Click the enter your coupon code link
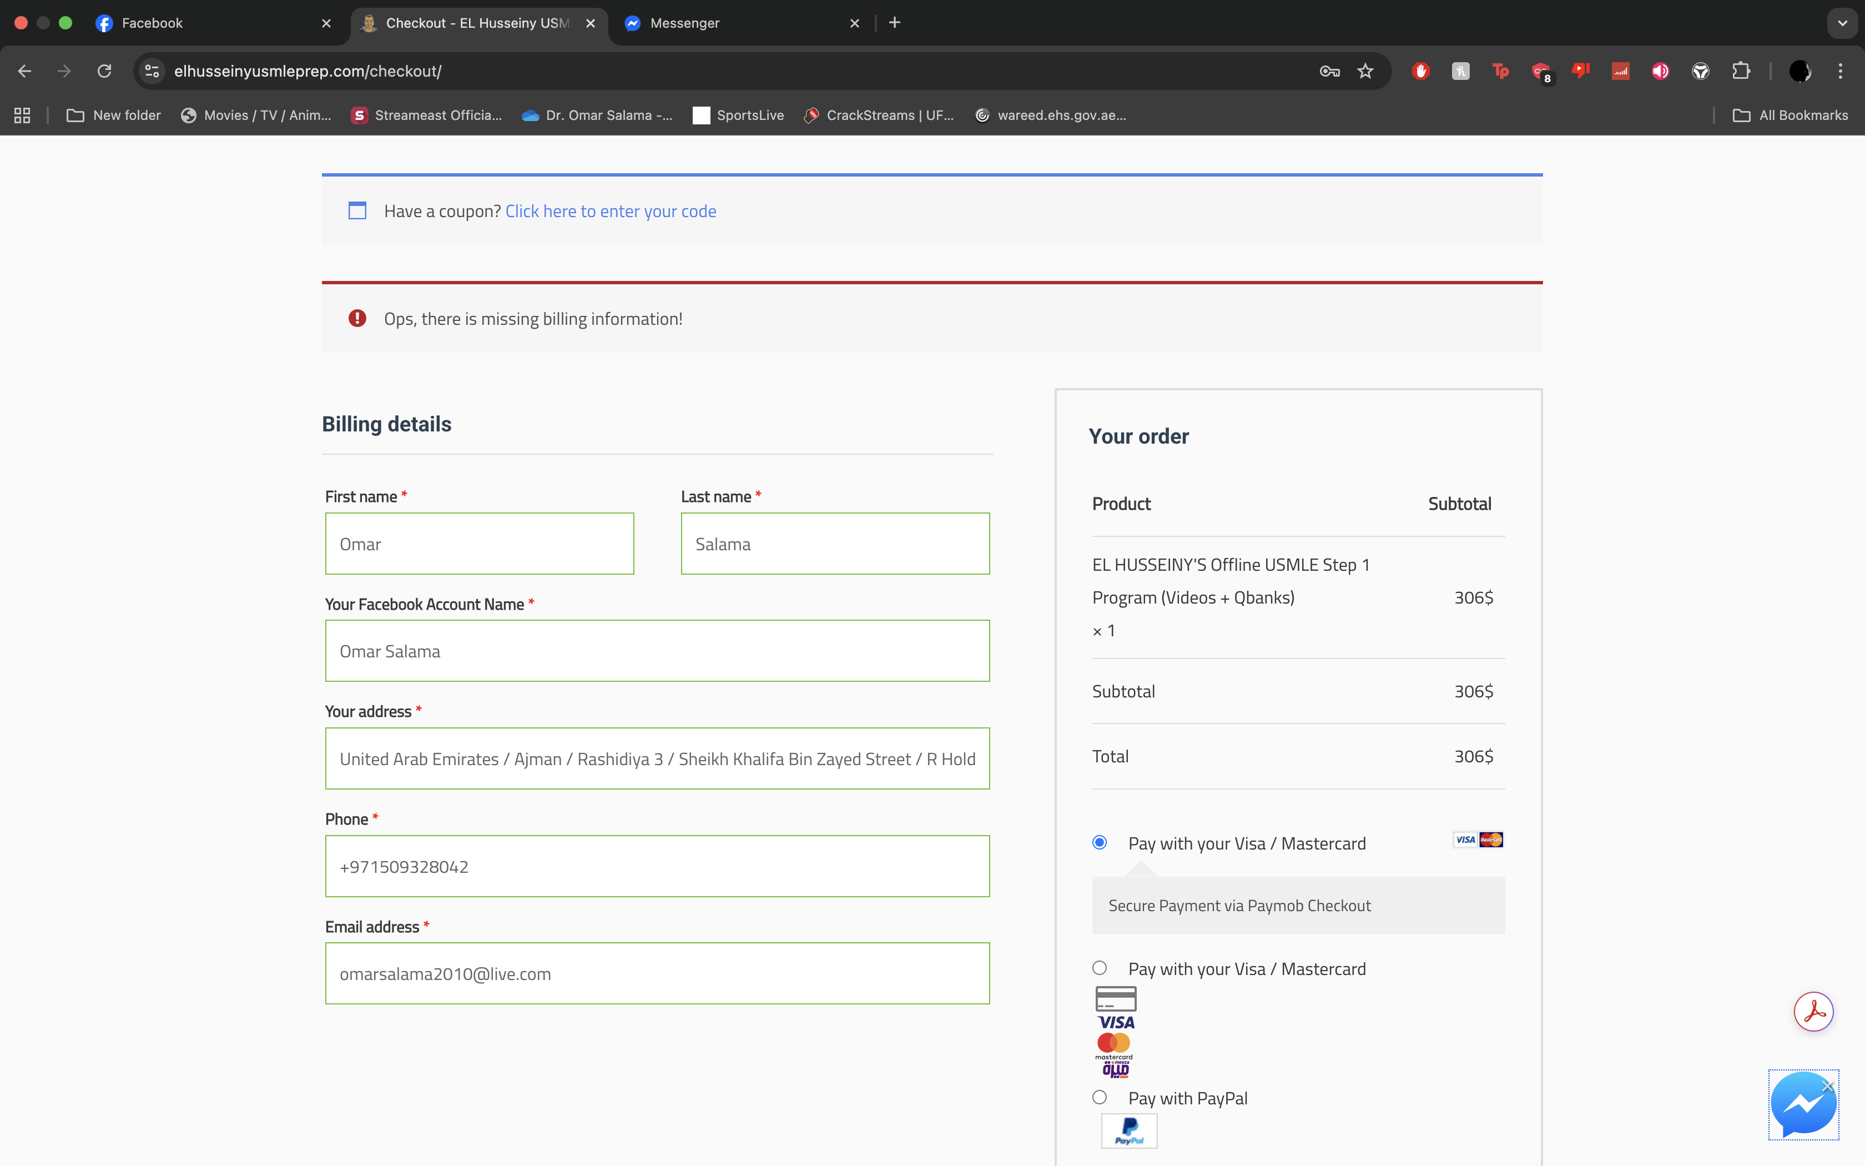The image size is (1865, 1166). pos(611,212)
